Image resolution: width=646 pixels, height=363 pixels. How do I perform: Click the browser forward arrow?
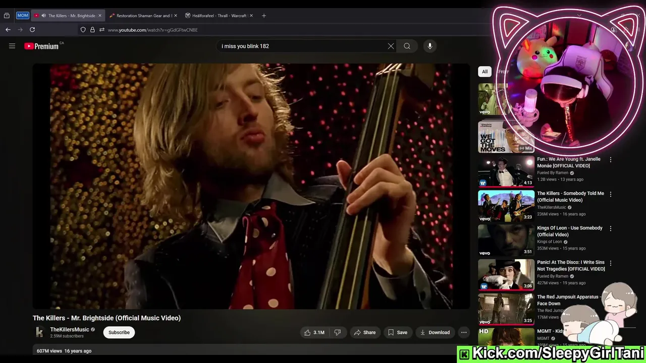pos(20,30)
